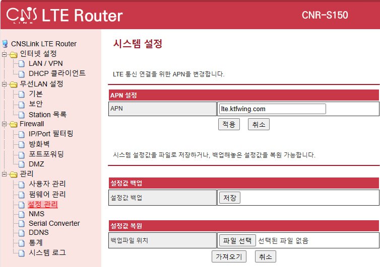The height and width of the screenshot is (267, 380).
Task: Click the page icon beside DHCP 클라이언트
Action: pyautogui.click(x=22, y=73)
